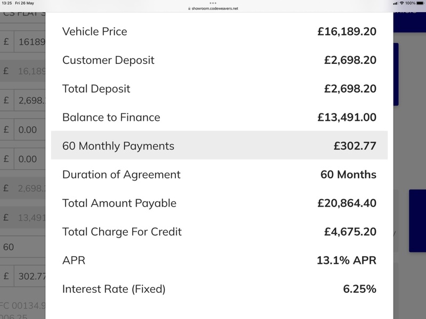The image size is (426, 319).
Task: Click the £16,189.20 vehicle price amount
Action: (x=347, y=31)
